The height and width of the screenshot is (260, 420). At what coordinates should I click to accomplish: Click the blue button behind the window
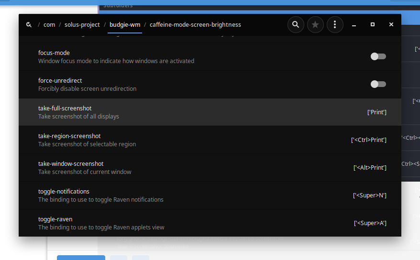coord(81,258)
